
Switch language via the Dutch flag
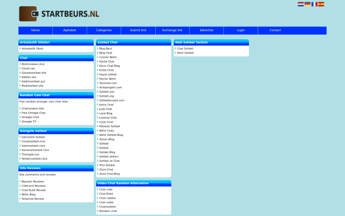tap(301, 4)
